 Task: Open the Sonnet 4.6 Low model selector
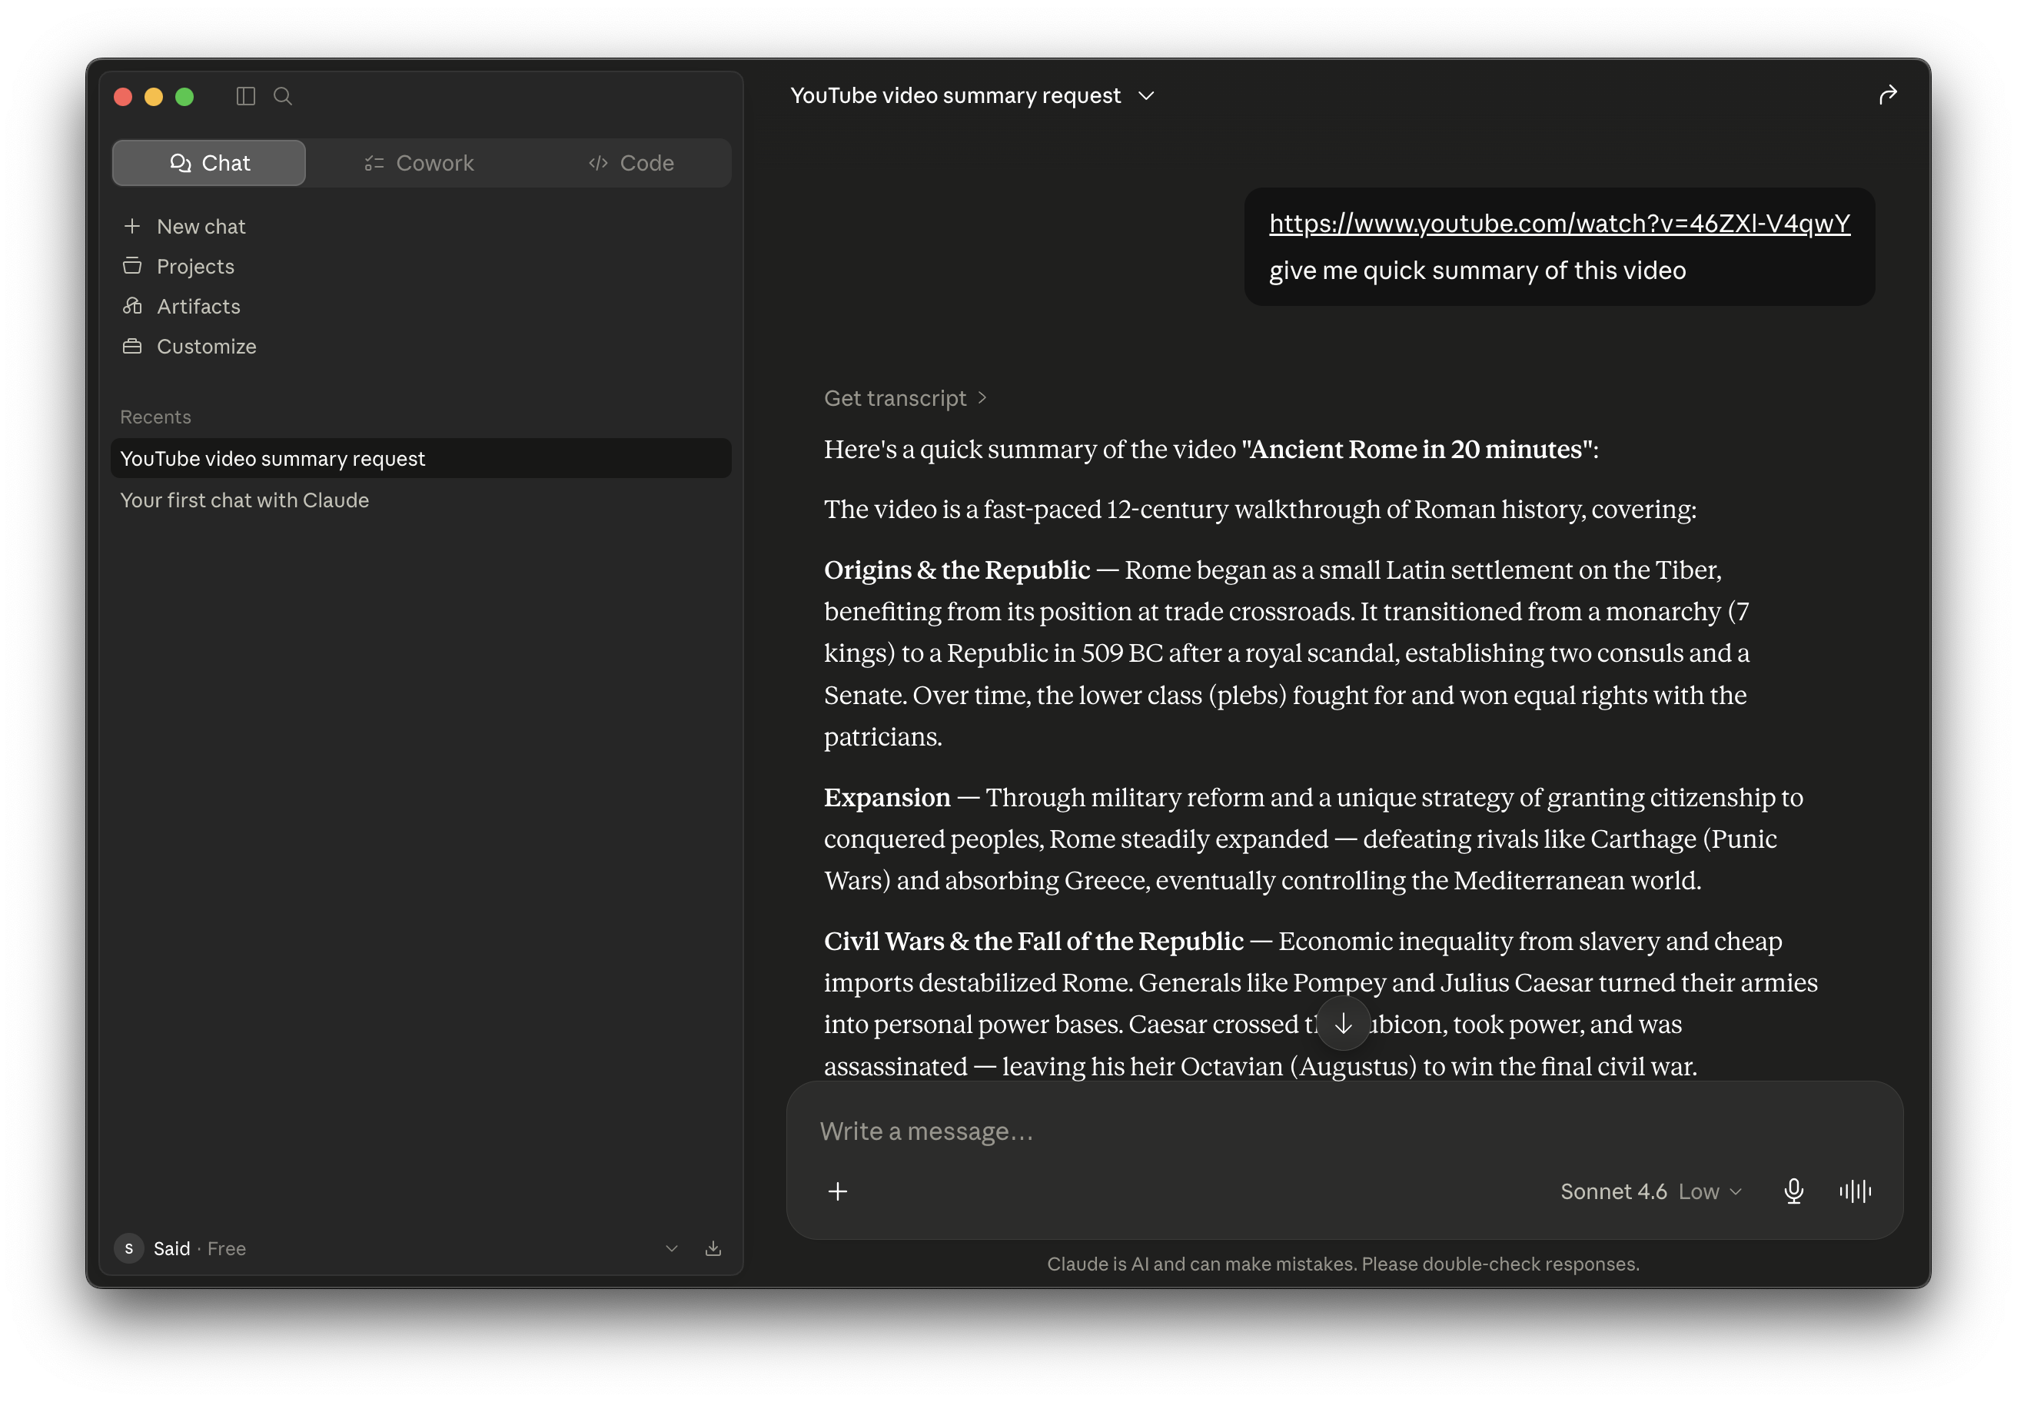point(1650,1191)
